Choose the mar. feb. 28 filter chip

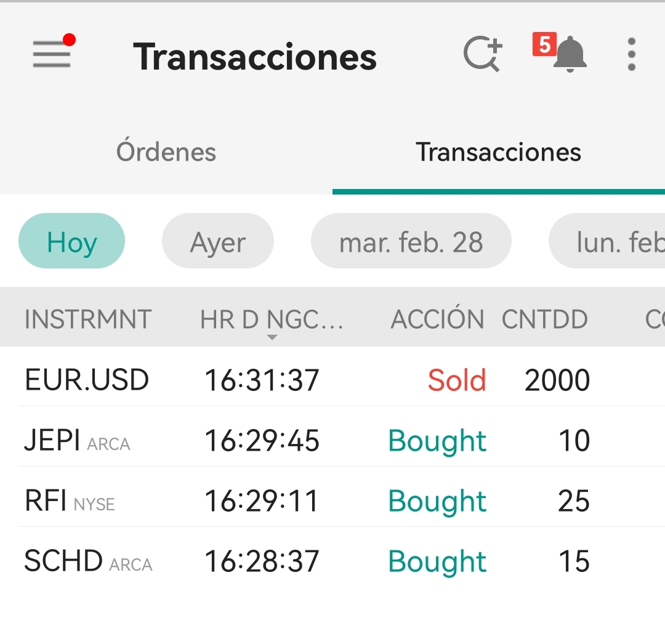(x=411, y=241)
